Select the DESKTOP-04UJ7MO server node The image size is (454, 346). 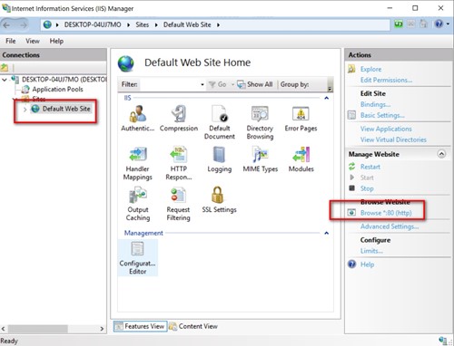(64, 80)
